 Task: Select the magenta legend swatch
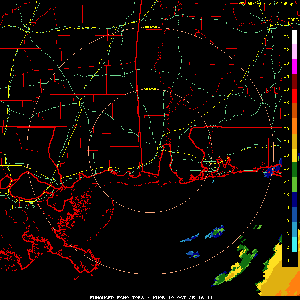tap(294, 66)
